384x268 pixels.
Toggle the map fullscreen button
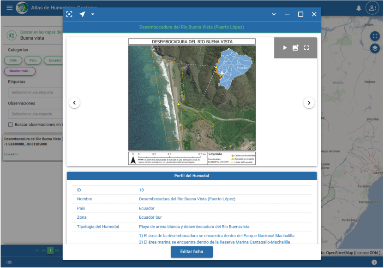375,36
